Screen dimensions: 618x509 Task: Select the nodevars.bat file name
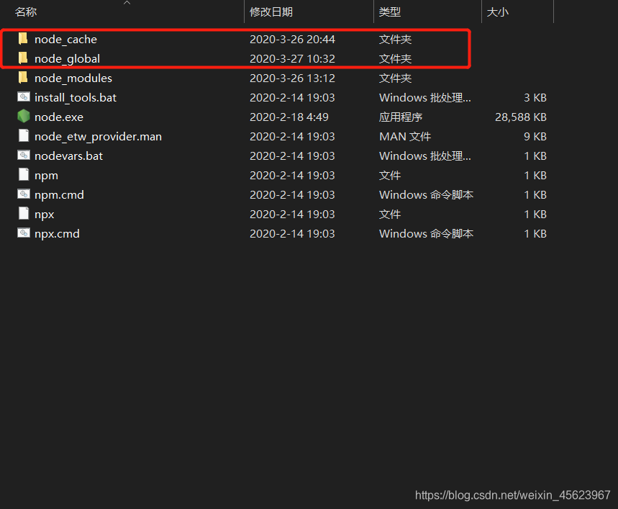[x=68, y=156]
